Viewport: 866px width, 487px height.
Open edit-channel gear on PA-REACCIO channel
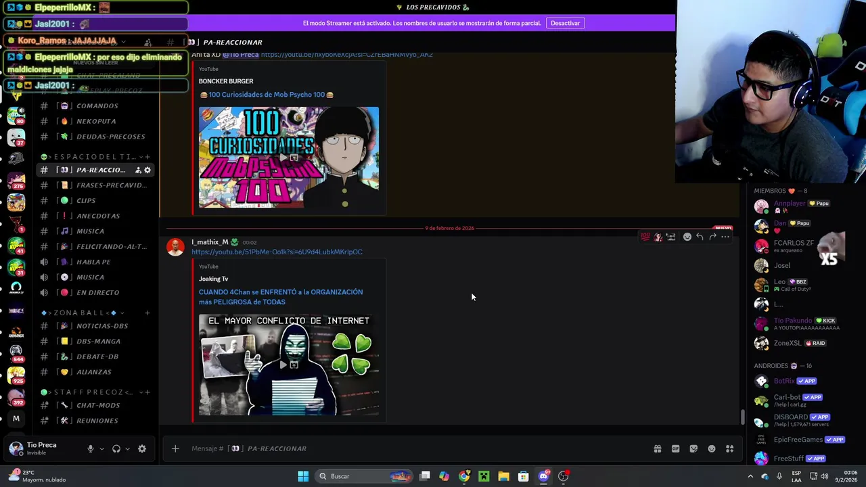pyautogui.click(x=147, y=170)
